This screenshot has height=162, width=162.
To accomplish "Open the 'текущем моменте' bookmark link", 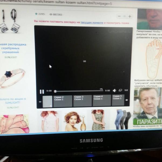I will [92, 23].
